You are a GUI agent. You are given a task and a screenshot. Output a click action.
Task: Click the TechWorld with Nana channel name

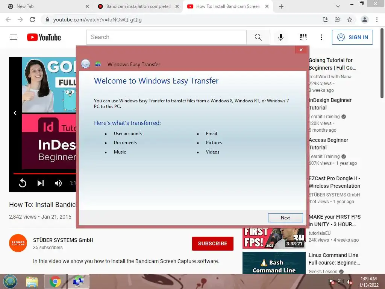click(x=330, y=77)
